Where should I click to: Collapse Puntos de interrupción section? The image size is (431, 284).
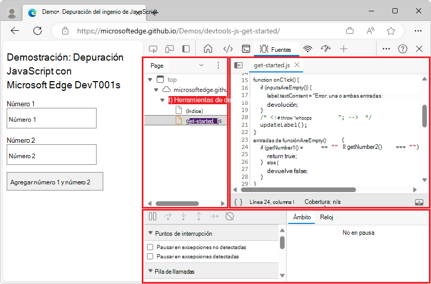(151, 233)
